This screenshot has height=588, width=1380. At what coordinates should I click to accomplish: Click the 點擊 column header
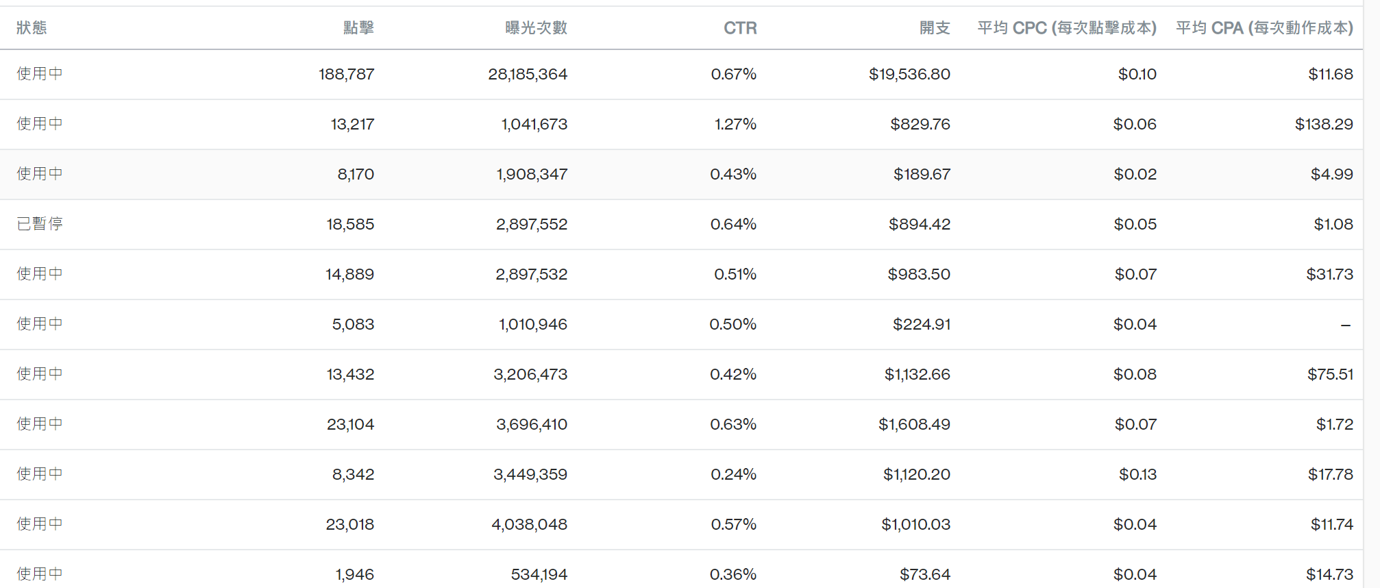pyautogui.click(x=358, y=27)
